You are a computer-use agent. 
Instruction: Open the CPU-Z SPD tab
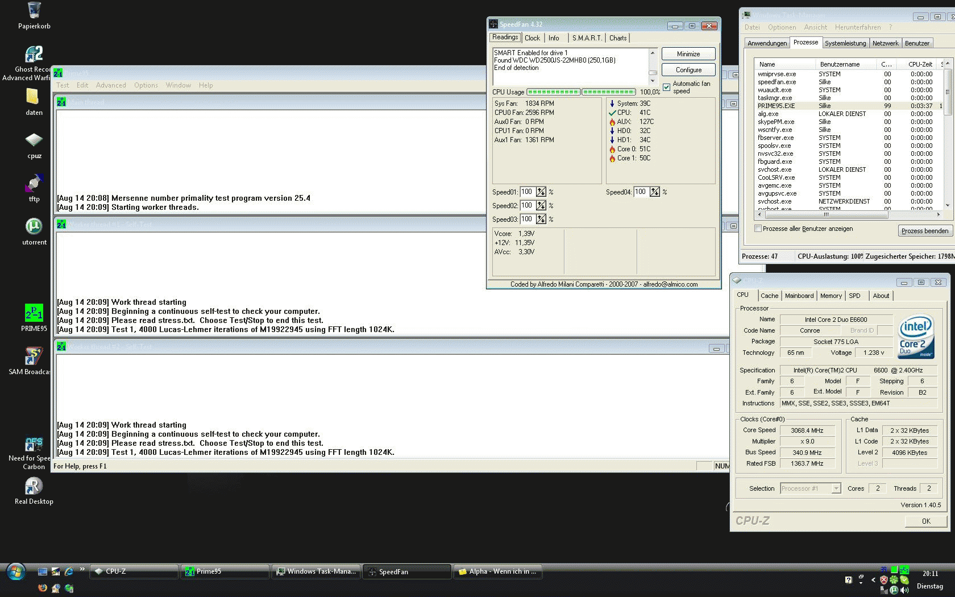[854, 296]
